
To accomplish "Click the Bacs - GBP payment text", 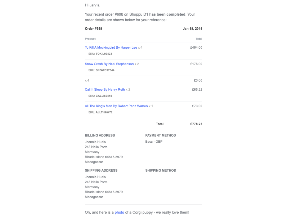I will point(154,142).
